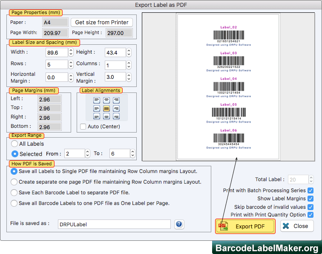The image size is (322, 254).
Task: Choose Selected export range option
Action: (x=14, y=154)
